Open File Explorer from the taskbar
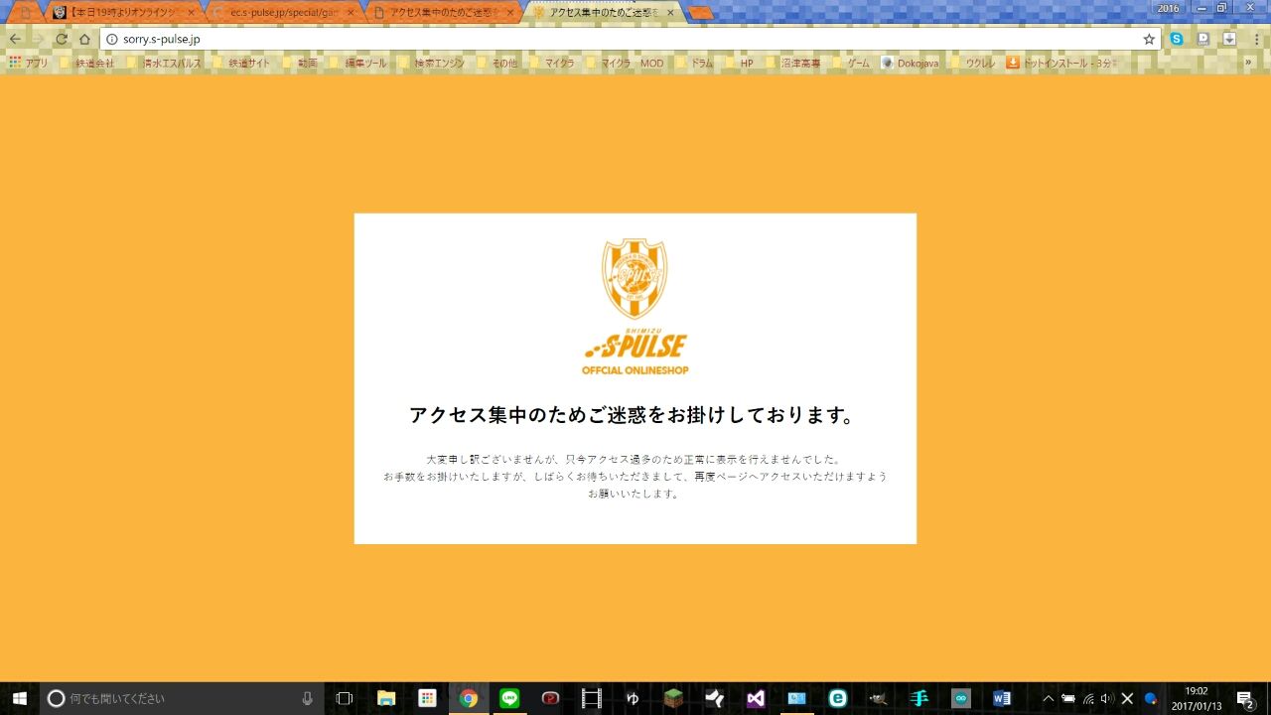 pos(386,698)
